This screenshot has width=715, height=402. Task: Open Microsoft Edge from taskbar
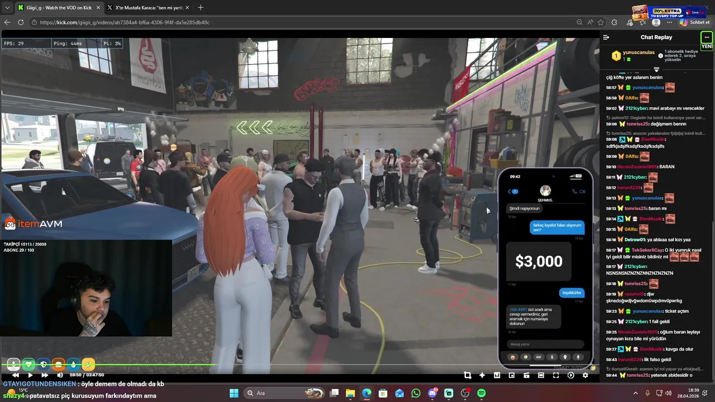[366, 393]
